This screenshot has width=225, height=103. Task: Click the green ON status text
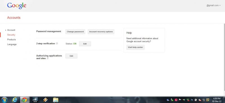pos(75,44)
